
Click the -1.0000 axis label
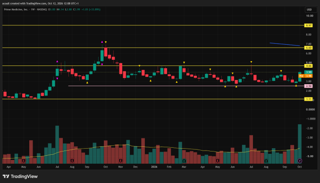click(310, 119)
